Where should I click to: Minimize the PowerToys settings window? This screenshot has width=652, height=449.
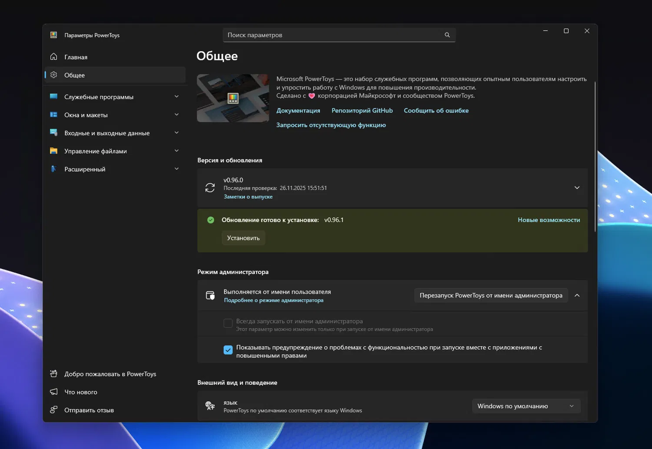[545, 31]
